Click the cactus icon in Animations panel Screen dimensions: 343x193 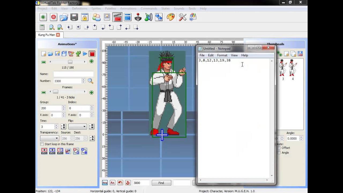78,54
